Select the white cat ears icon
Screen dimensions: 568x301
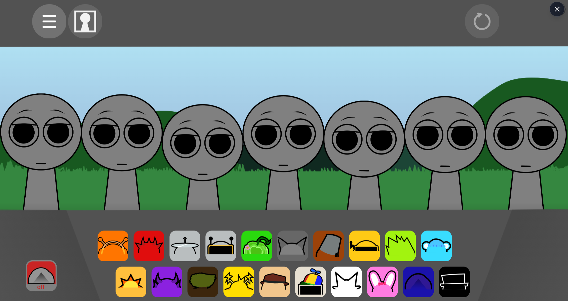(x=346, y=282)
